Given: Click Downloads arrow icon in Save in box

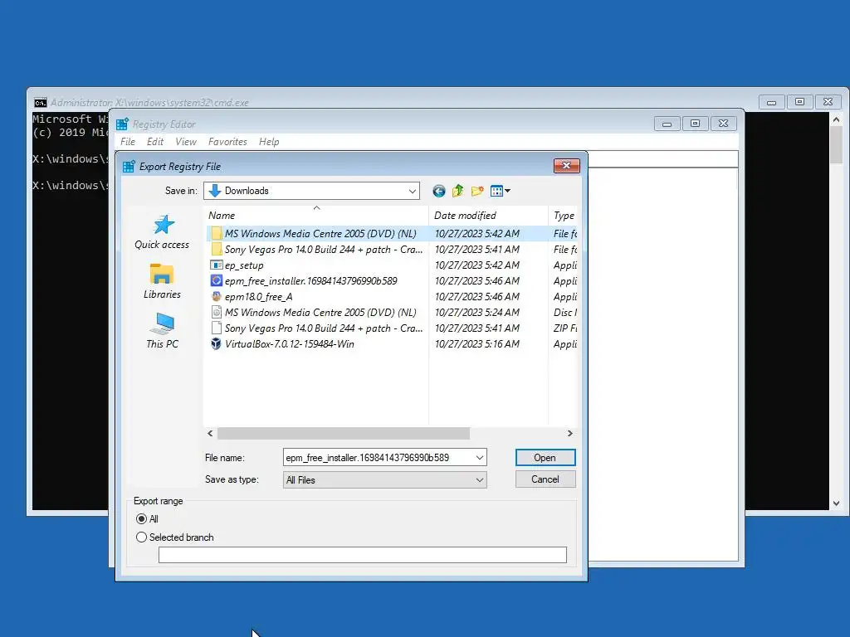Looking at the screenshot, I should tap(215, 191).
